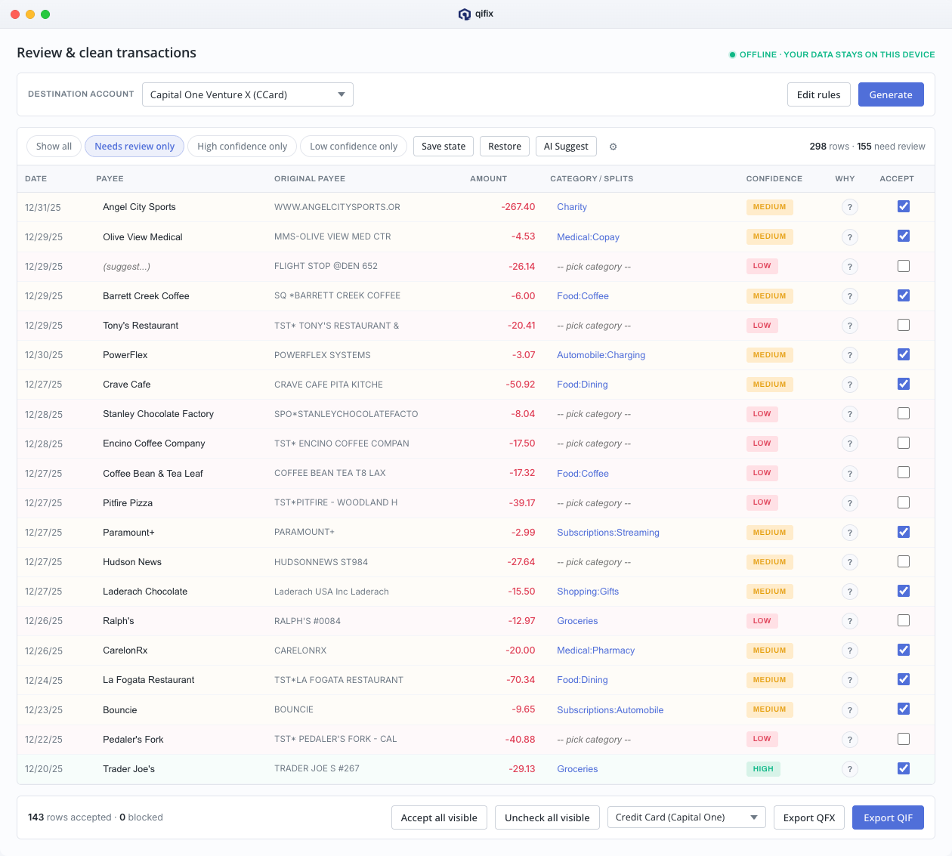
Task: Pick category for Hudson News
Action: pos(594,562)
